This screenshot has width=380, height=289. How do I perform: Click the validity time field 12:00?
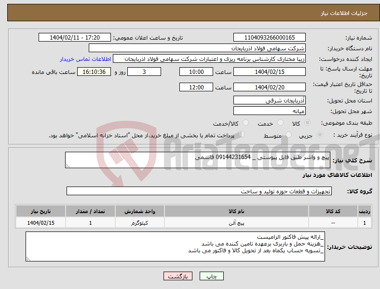point(196,87)
